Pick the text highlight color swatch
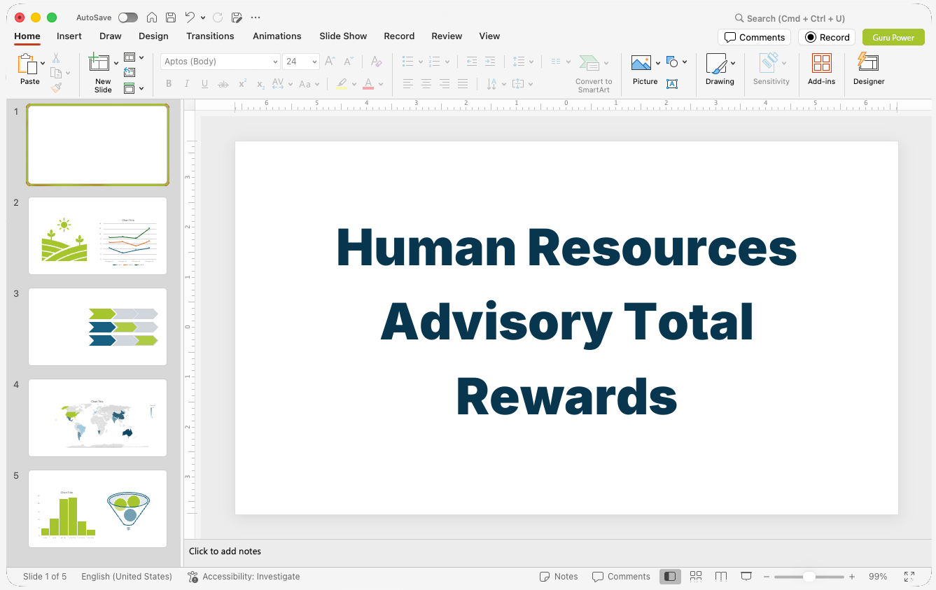 pos(342,84)
